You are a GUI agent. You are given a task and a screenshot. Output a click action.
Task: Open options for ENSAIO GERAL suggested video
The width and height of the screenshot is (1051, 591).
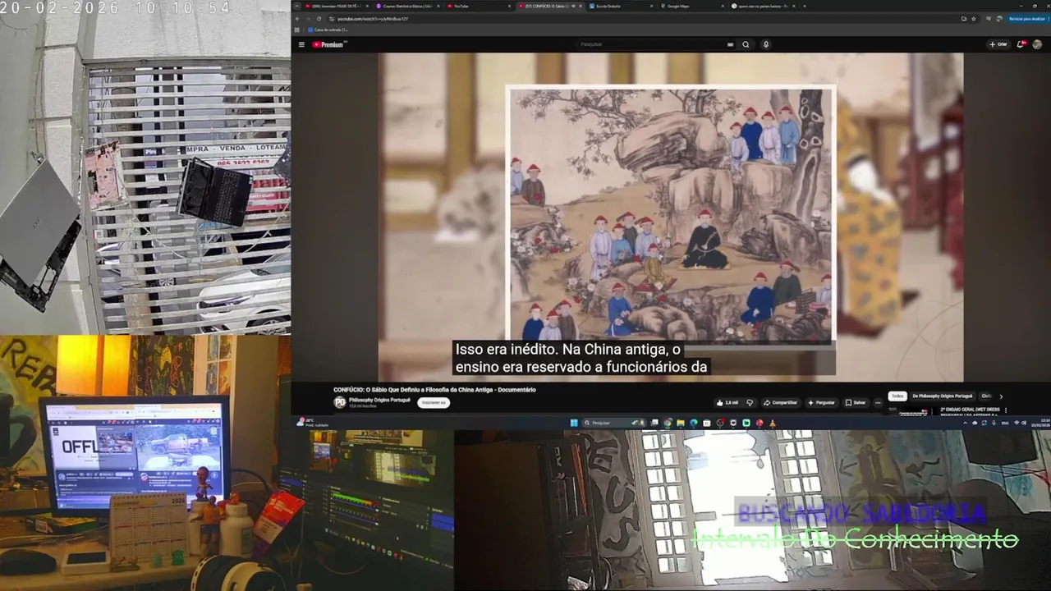click(1006, 410)
